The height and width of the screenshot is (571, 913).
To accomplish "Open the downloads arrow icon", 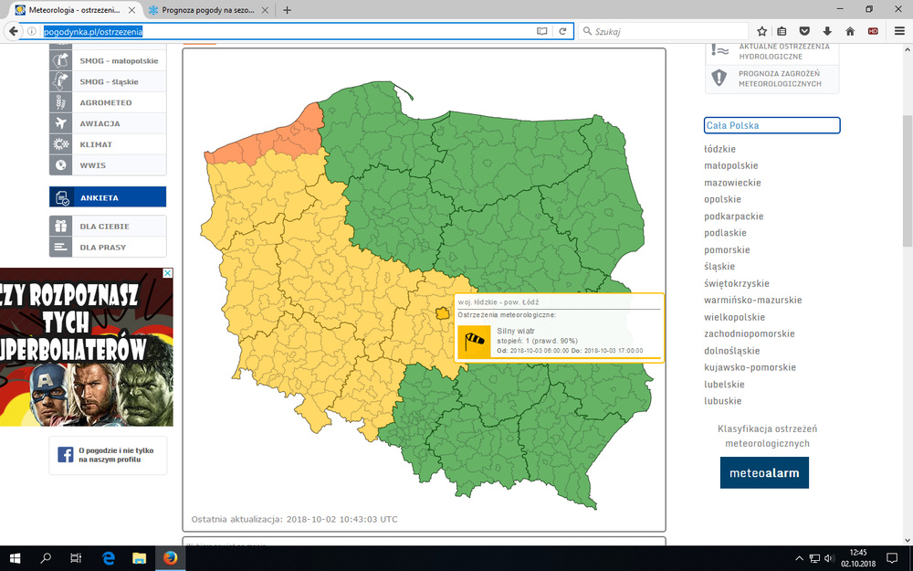I will click(827, 31).
